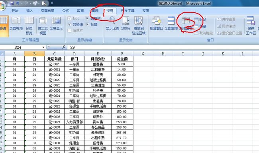Viewport: 259px width, 153px height.
Task: Click header cell 科目划分
Action: (98, 59)
